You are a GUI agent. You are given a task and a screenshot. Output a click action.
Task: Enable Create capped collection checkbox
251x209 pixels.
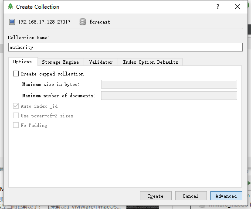pos(16,74)
